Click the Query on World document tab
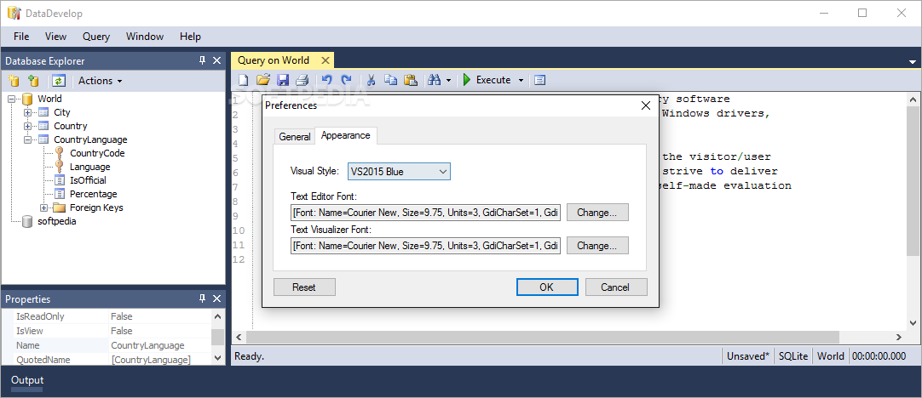This screenshot has height=398, width=922. coord(274,60)
